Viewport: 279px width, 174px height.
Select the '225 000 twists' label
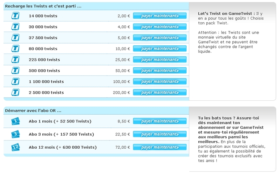pyautogui.click(x=44, y=60)
